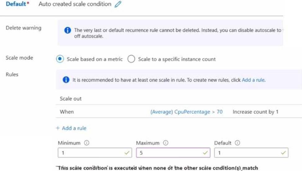This screenshot has height=171, width=302.
Task: Click the pencil edit icon beside scale condition name
Action: coord(118,4)
